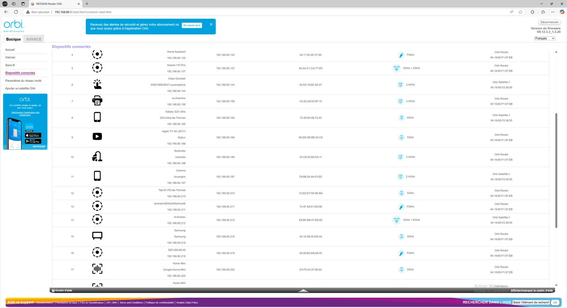The image size is (567, 308).
Task: Click the Analytic Data Policy link
Action: [x=187, y=303]
